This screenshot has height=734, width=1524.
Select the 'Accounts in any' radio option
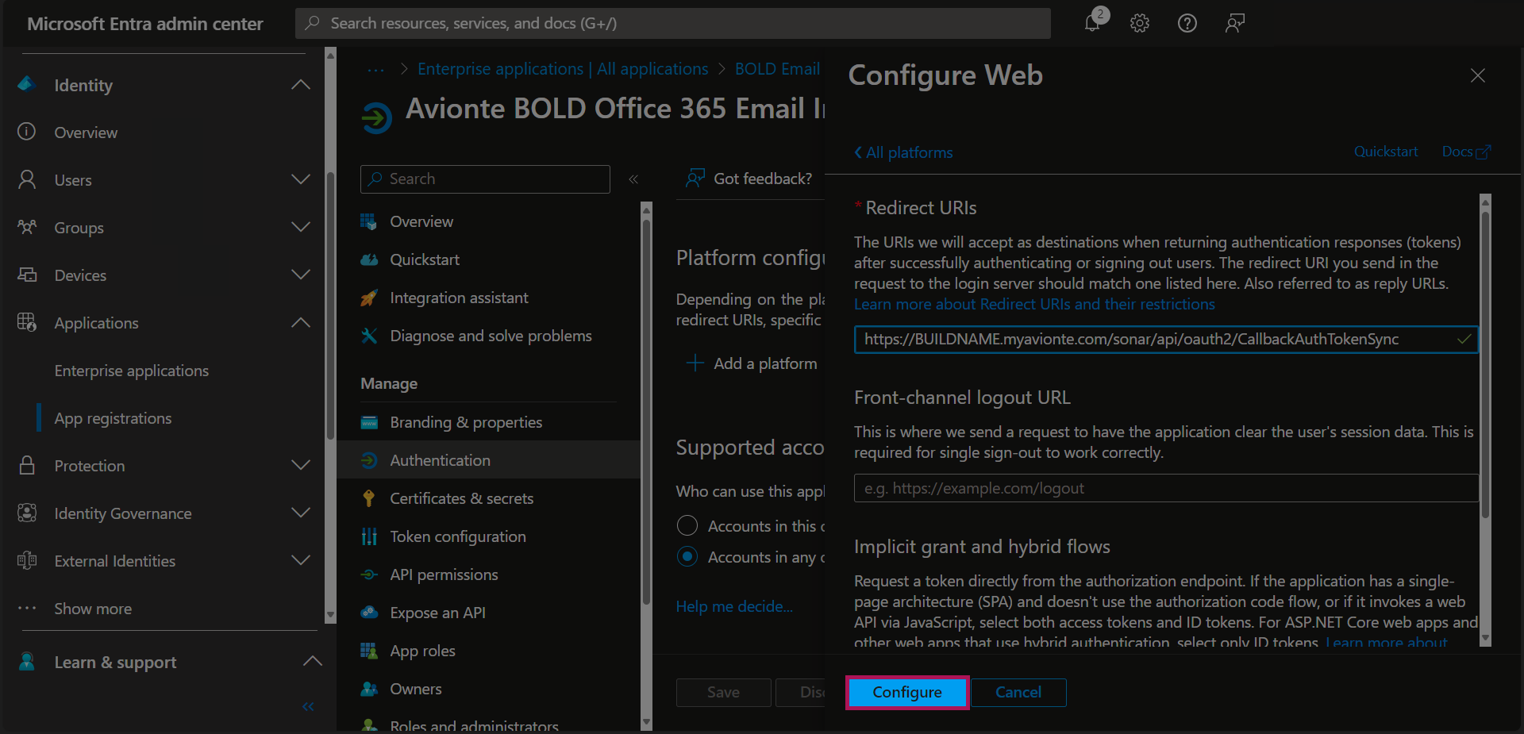[687, 557]
